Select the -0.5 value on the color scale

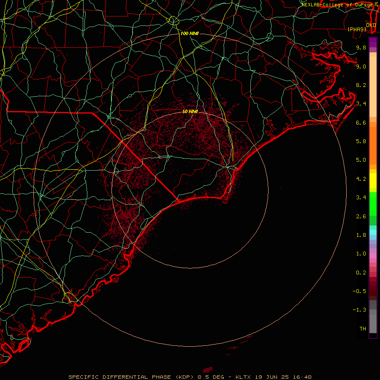tap(359, 291)
